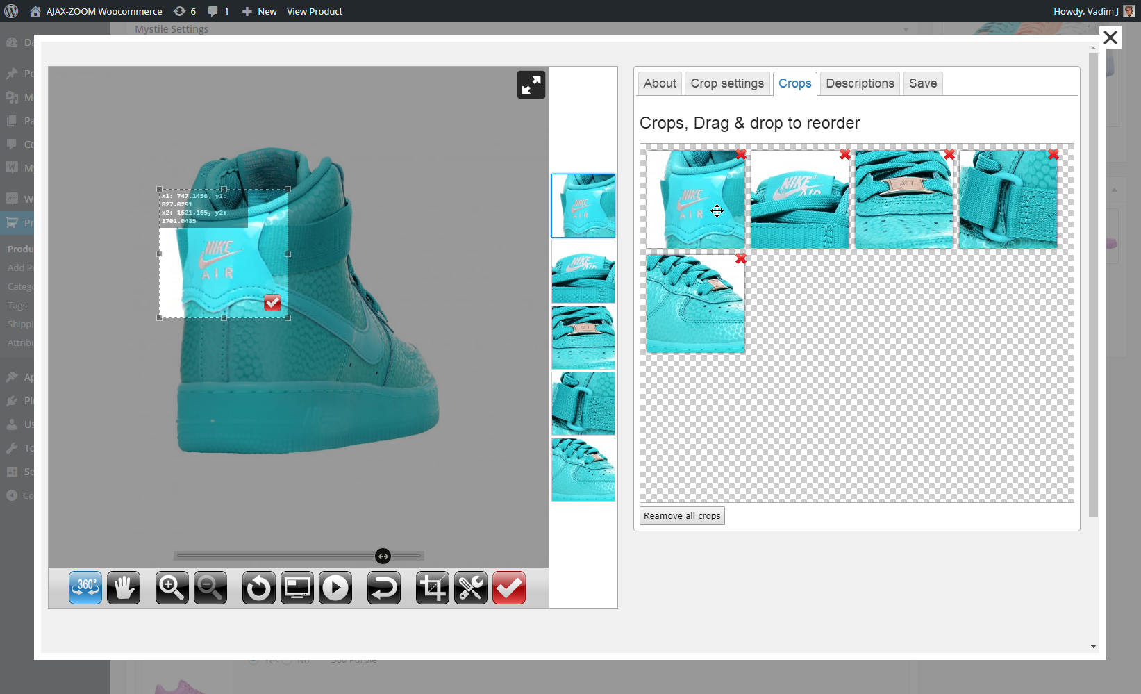Click the large red checkmark toolbar button
Screen dimensions: 1141x694
[509, 588]
